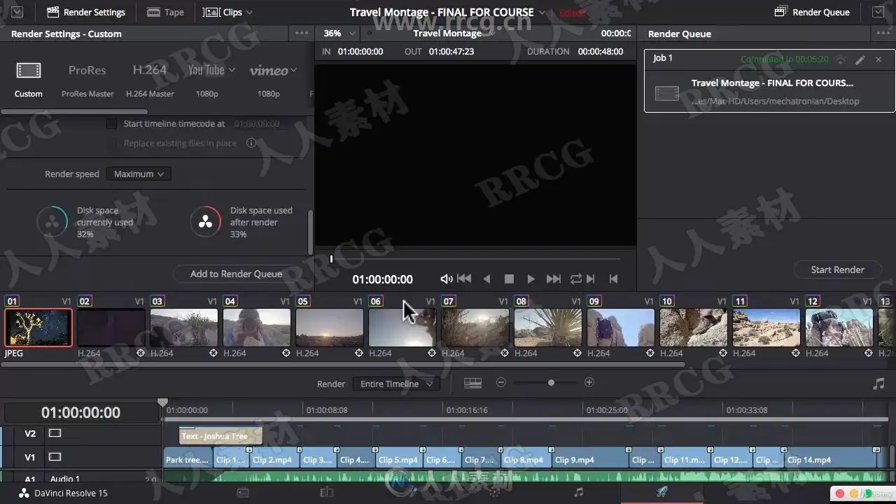This screenshot has width=896, height=504.
Task: Enable Start timeline timecode at checkbox
Action: 111,123
